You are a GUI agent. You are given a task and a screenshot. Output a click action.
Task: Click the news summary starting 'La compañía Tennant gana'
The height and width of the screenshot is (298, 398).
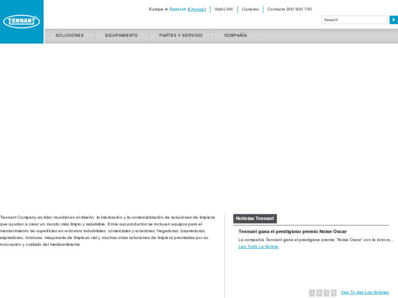(x=316, y=239)
